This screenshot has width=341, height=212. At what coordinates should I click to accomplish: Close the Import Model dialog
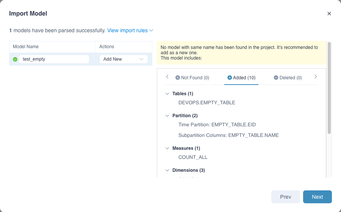coord(329,14)
